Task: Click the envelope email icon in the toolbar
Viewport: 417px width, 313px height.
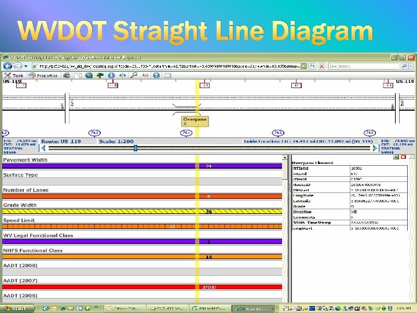Action: (x=167, y=75)
